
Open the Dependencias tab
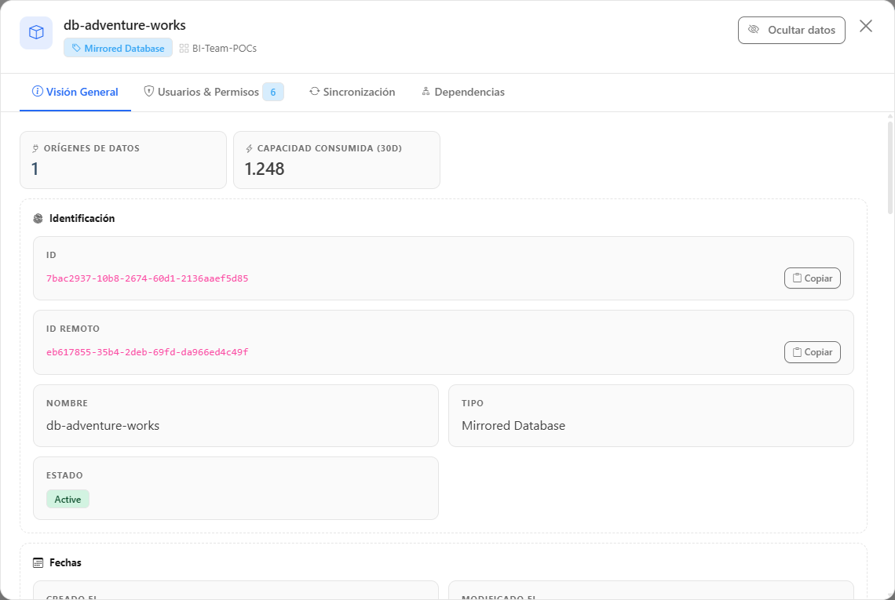(463, 92)
